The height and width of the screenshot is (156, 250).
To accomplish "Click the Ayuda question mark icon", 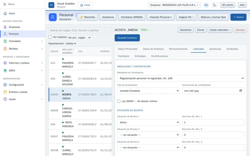I will pyautogui.click(x=5, y=99).
